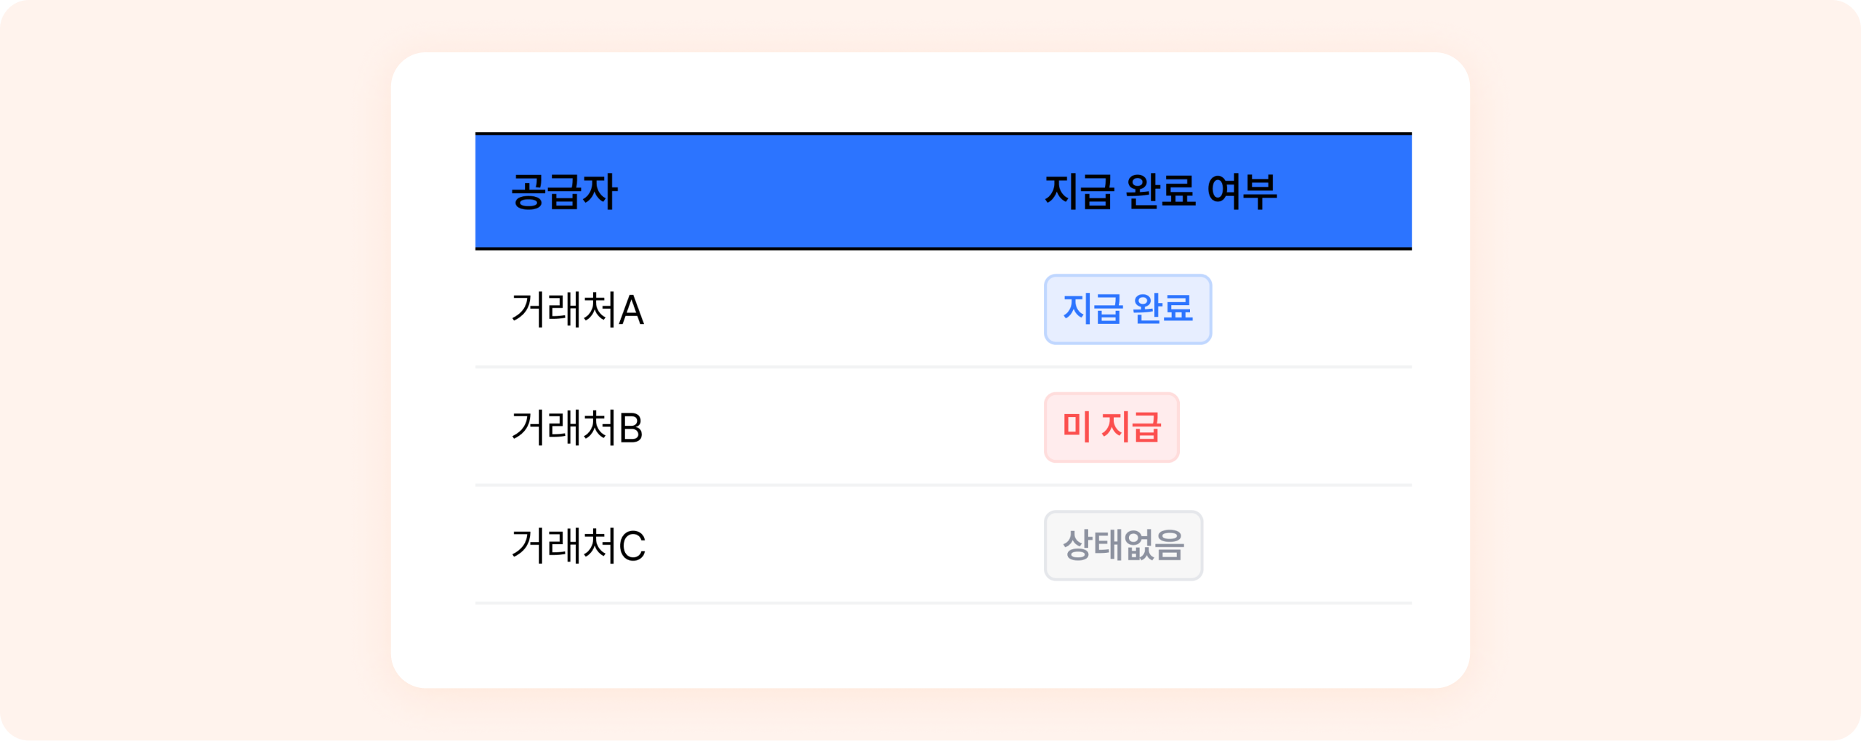
Task: Click the blue 지급 완료 status badge
Action: pyautogui.click(x=1128, y=309)
